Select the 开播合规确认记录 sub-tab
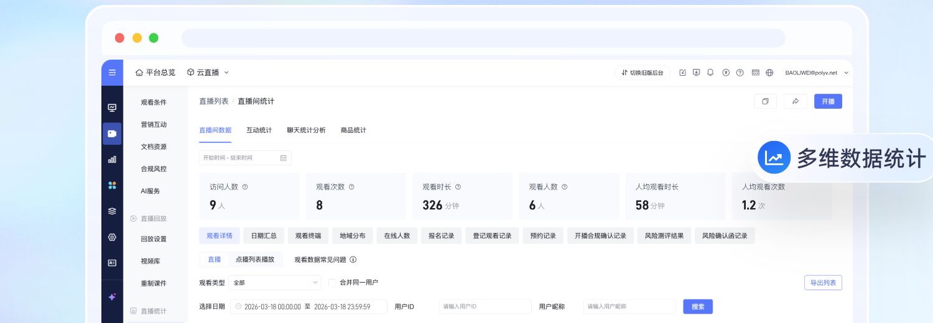 click(x=600, y=236)
